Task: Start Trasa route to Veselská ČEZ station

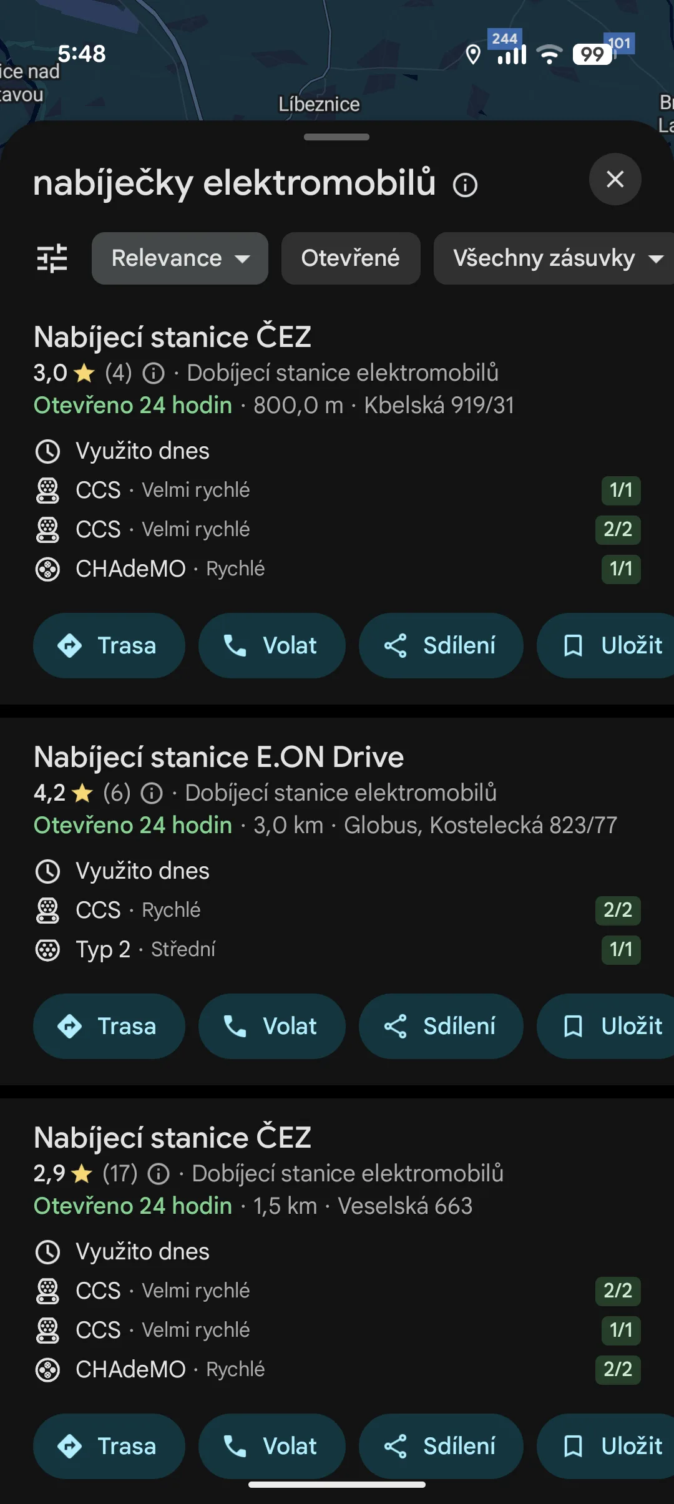Action: [109, 1446]
